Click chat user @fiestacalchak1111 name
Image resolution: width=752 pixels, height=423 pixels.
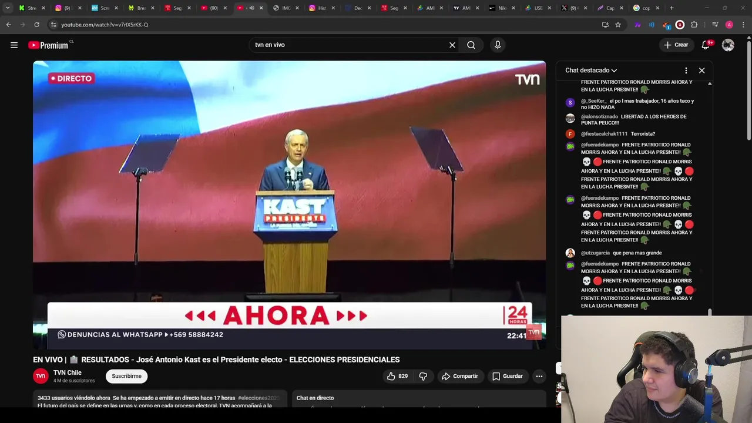604,134
